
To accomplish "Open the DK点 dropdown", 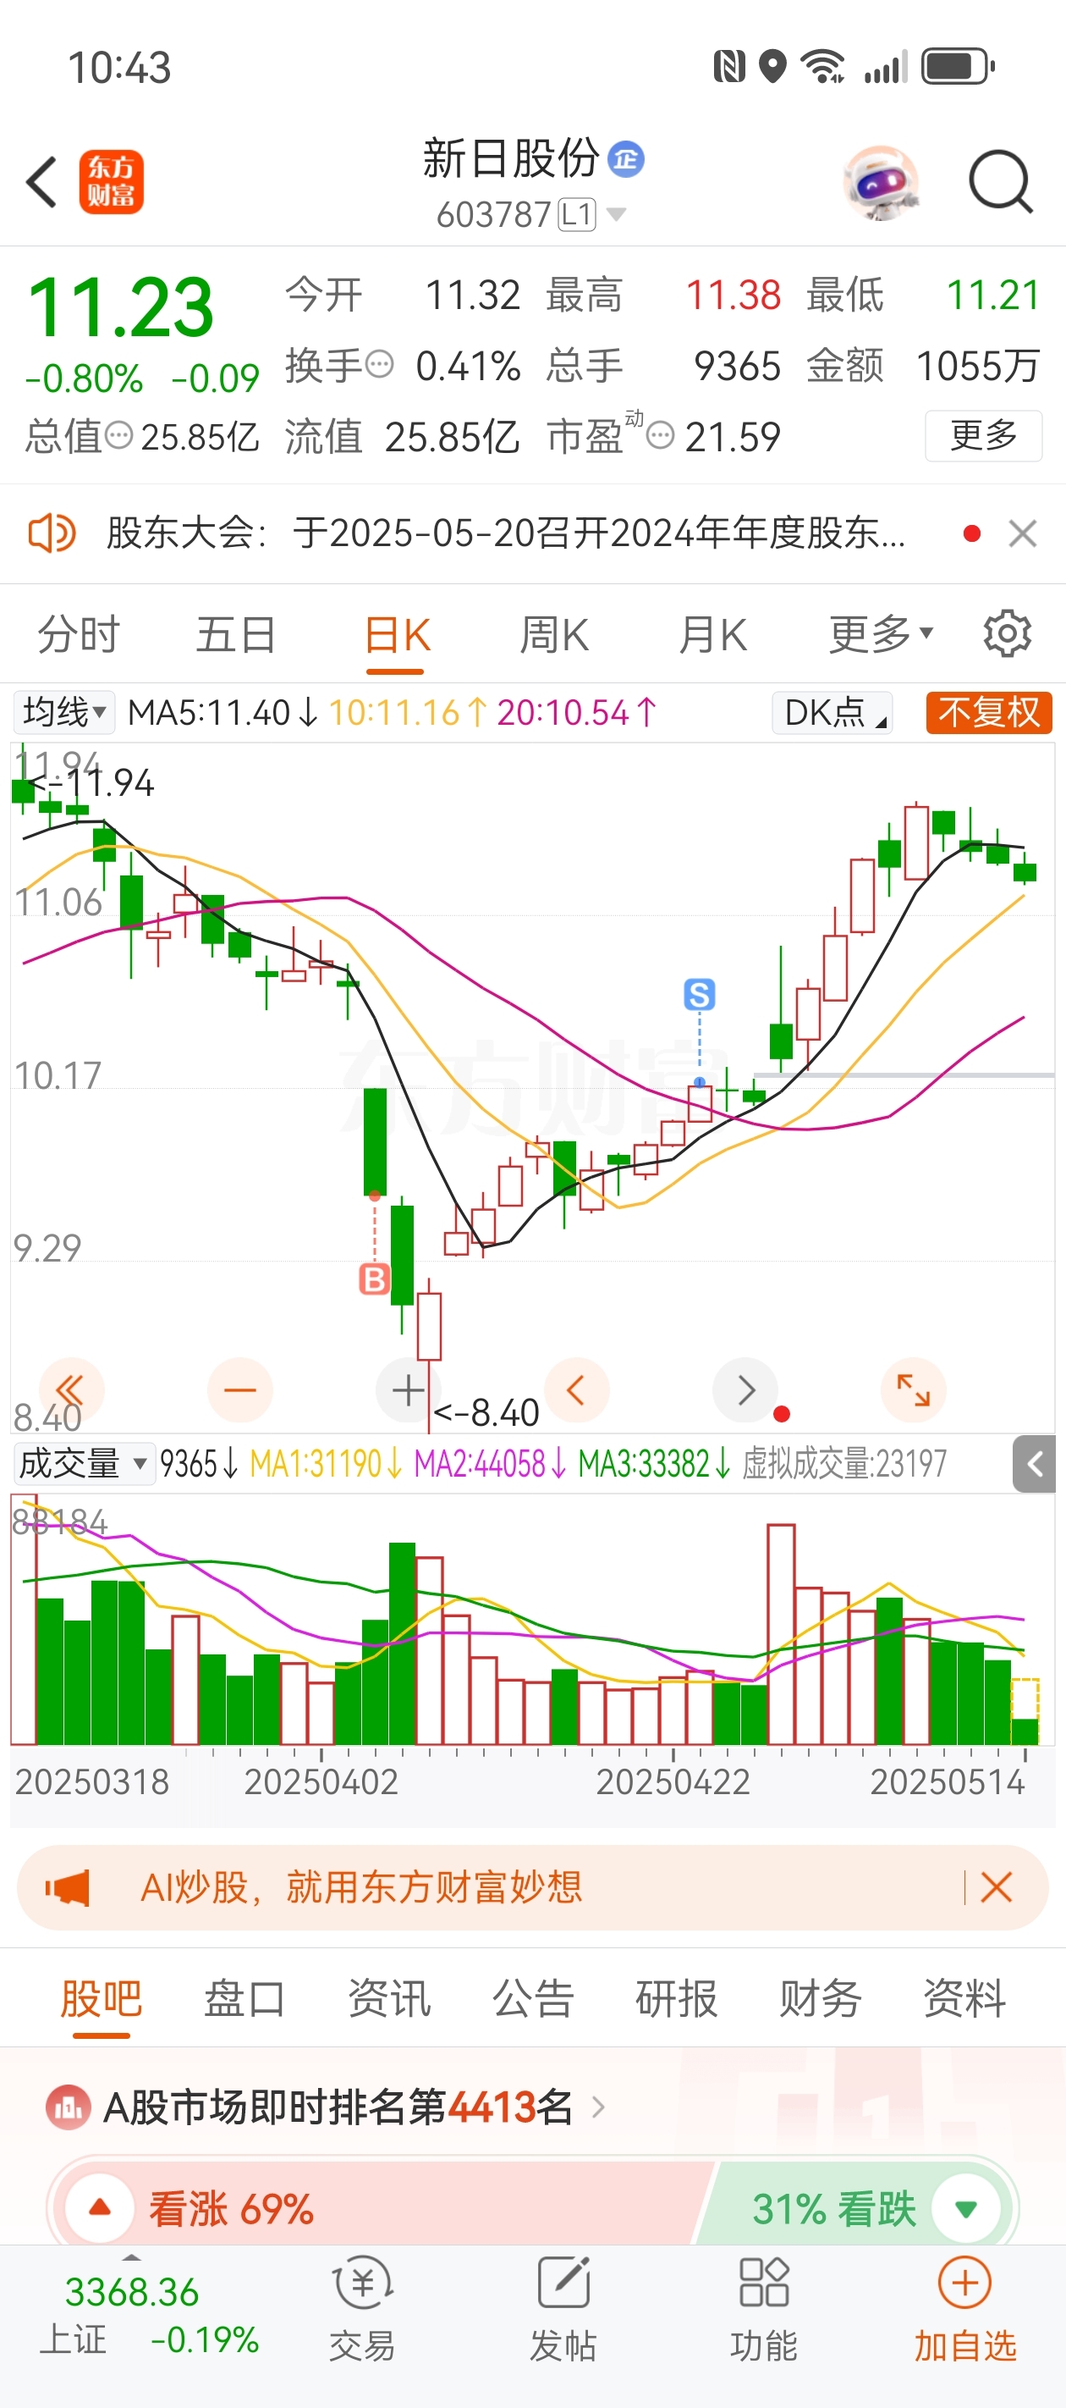I will pyautogui.click(x=832, y=712).
